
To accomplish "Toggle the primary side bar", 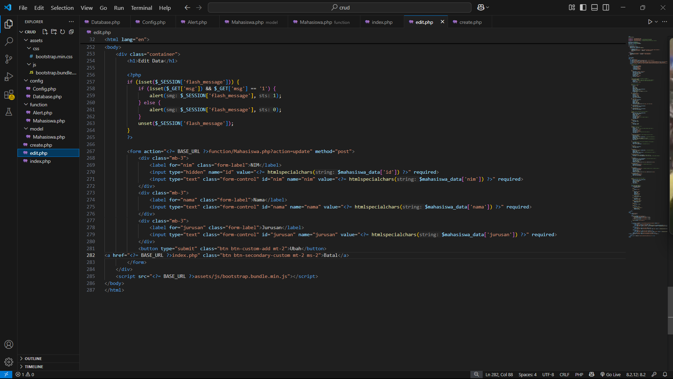I will [x=583, y=7].
